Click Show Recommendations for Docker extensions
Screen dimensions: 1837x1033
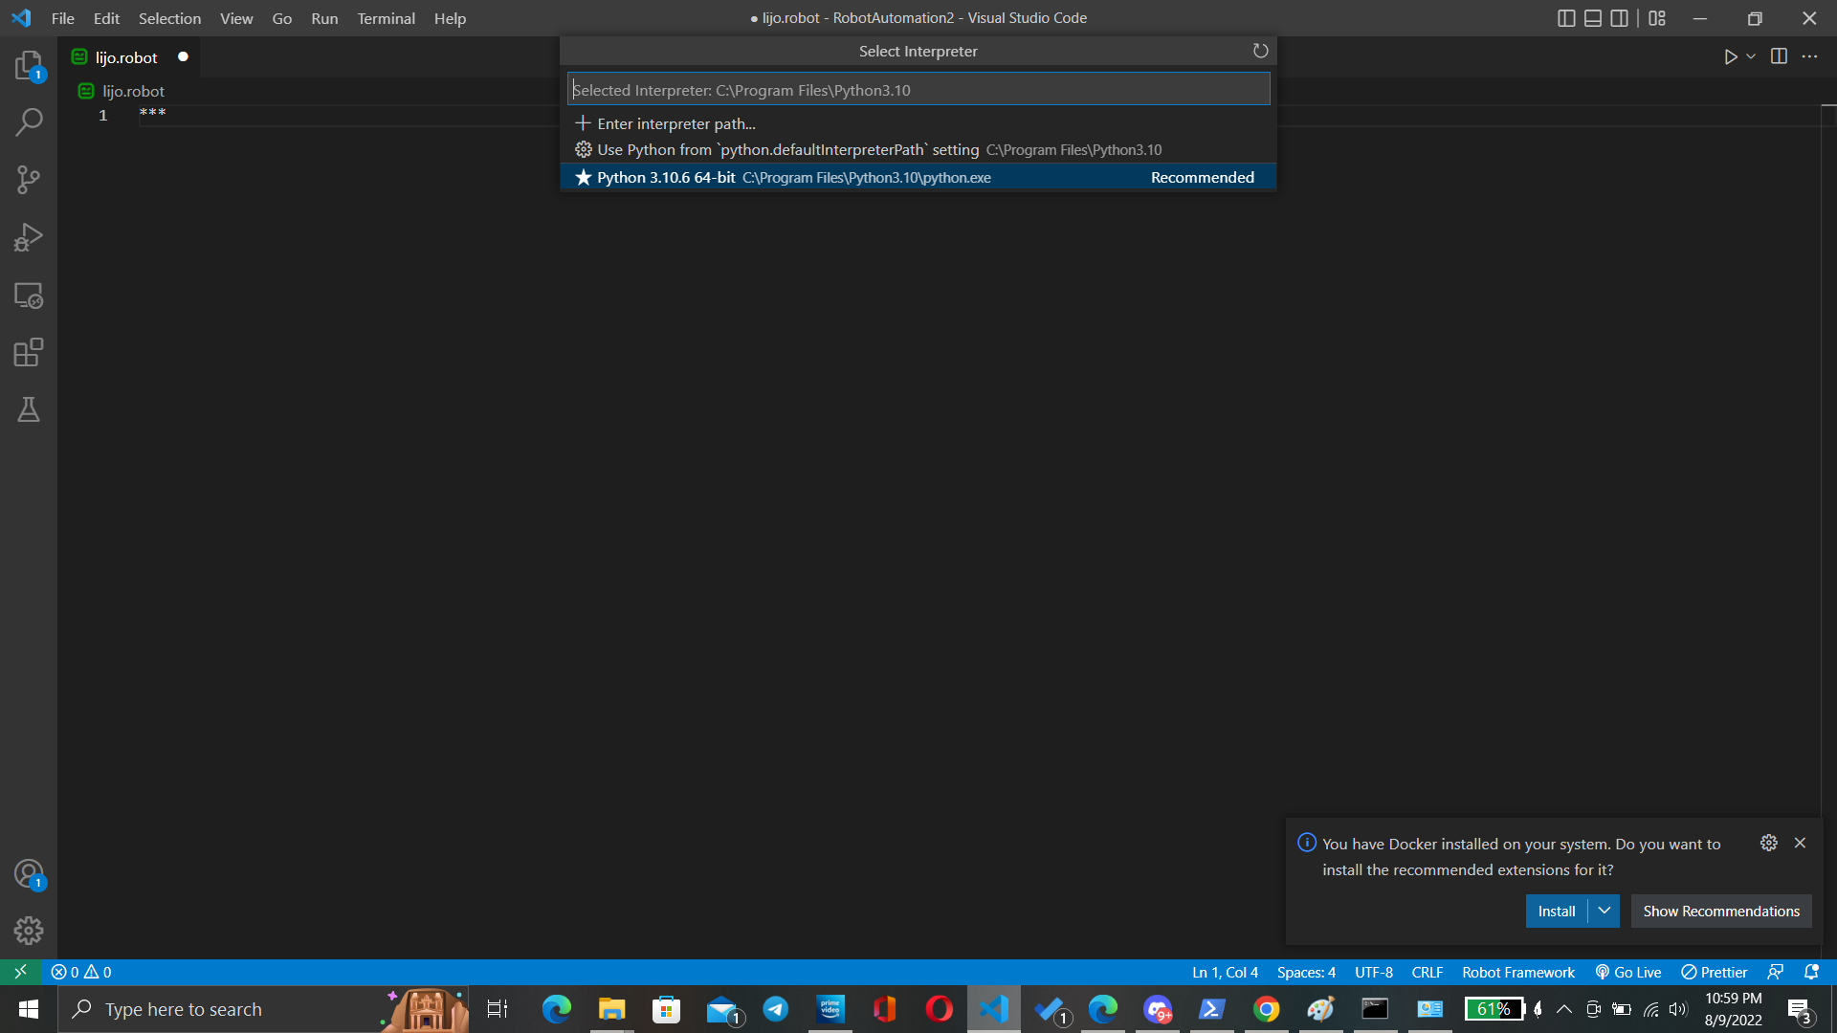pos(1719,911)
